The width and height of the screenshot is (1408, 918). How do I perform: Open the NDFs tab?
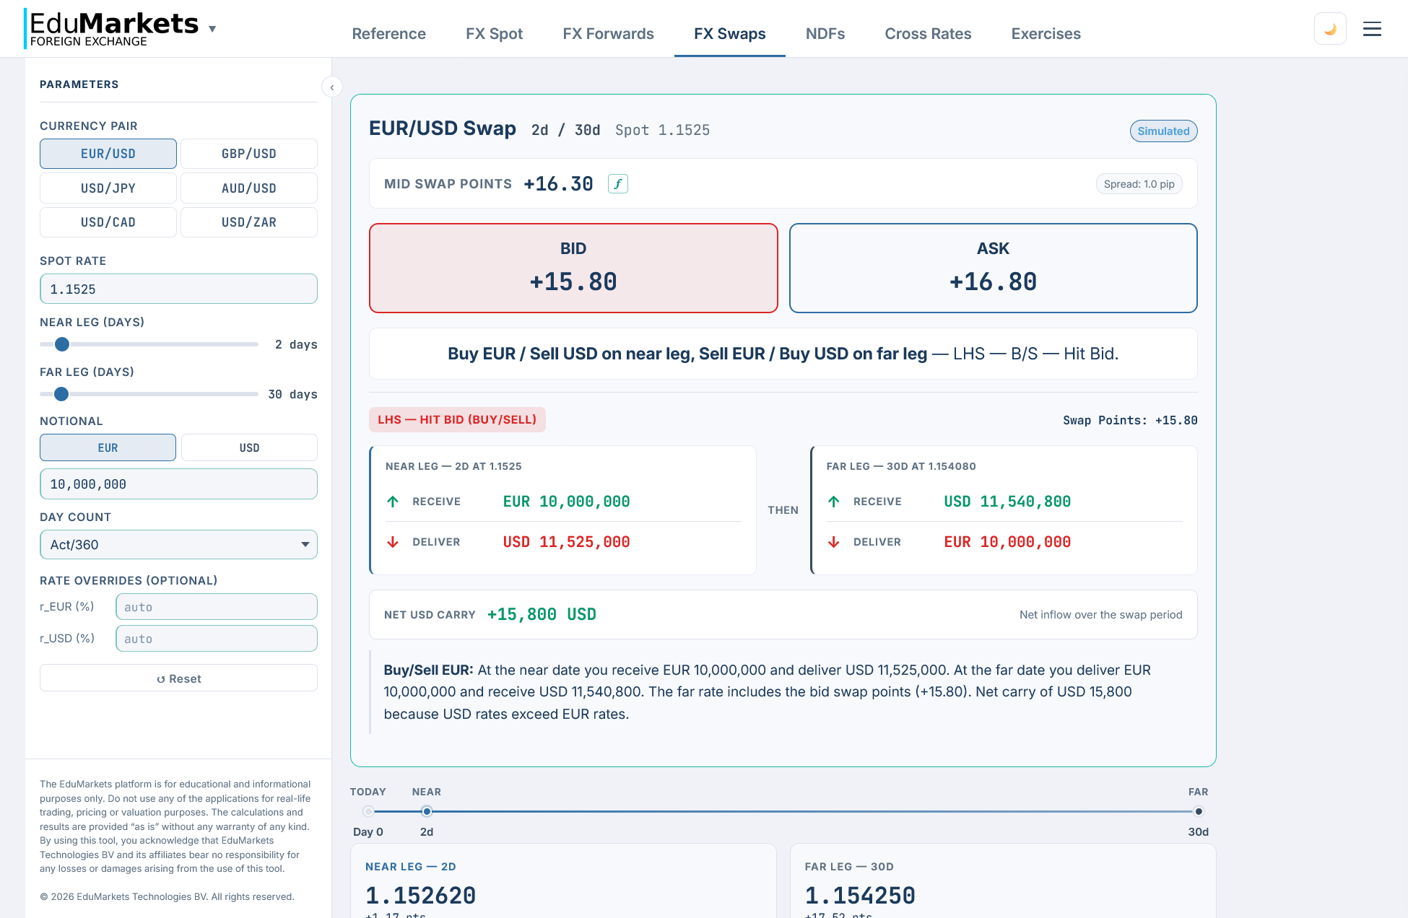[x=825, y=34]
